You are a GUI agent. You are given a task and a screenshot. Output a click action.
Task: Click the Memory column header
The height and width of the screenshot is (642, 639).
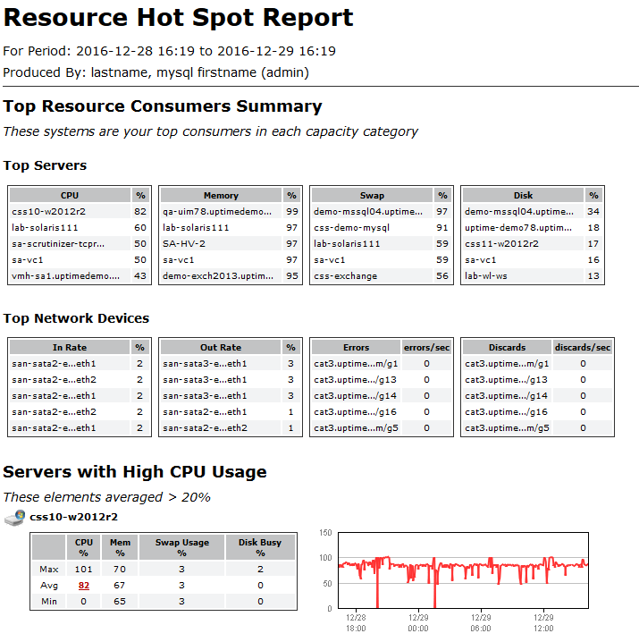point(221,195)
